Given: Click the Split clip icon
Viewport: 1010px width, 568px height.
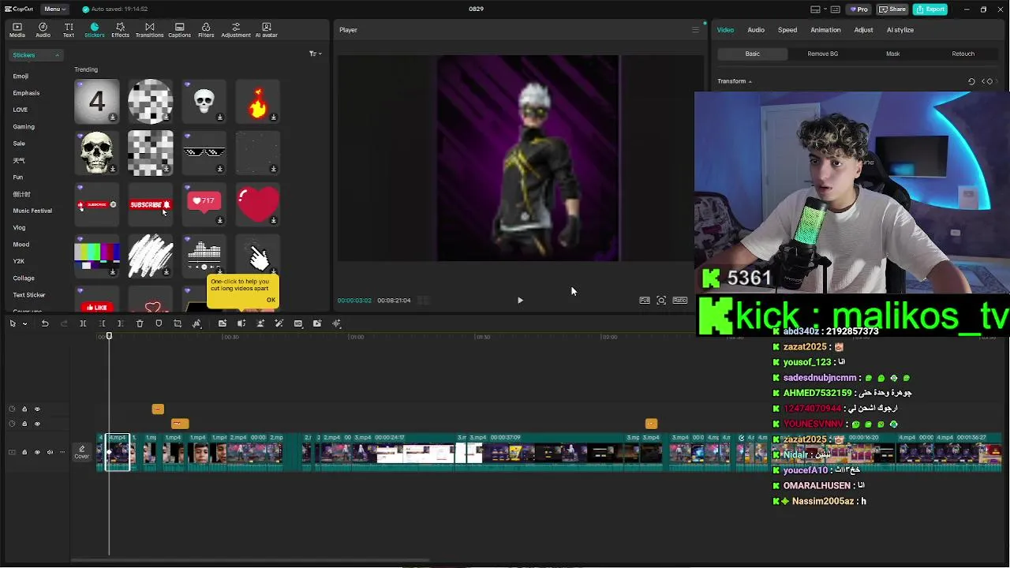Looking at the screenshot, I should 83,323.
